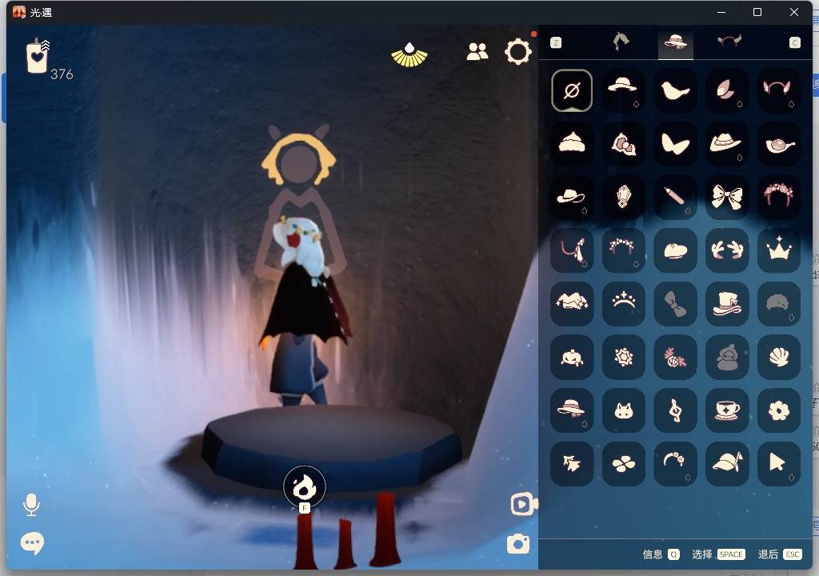
Task: Take a screenshot with camera icon
Action: click(x=518, y=543)
